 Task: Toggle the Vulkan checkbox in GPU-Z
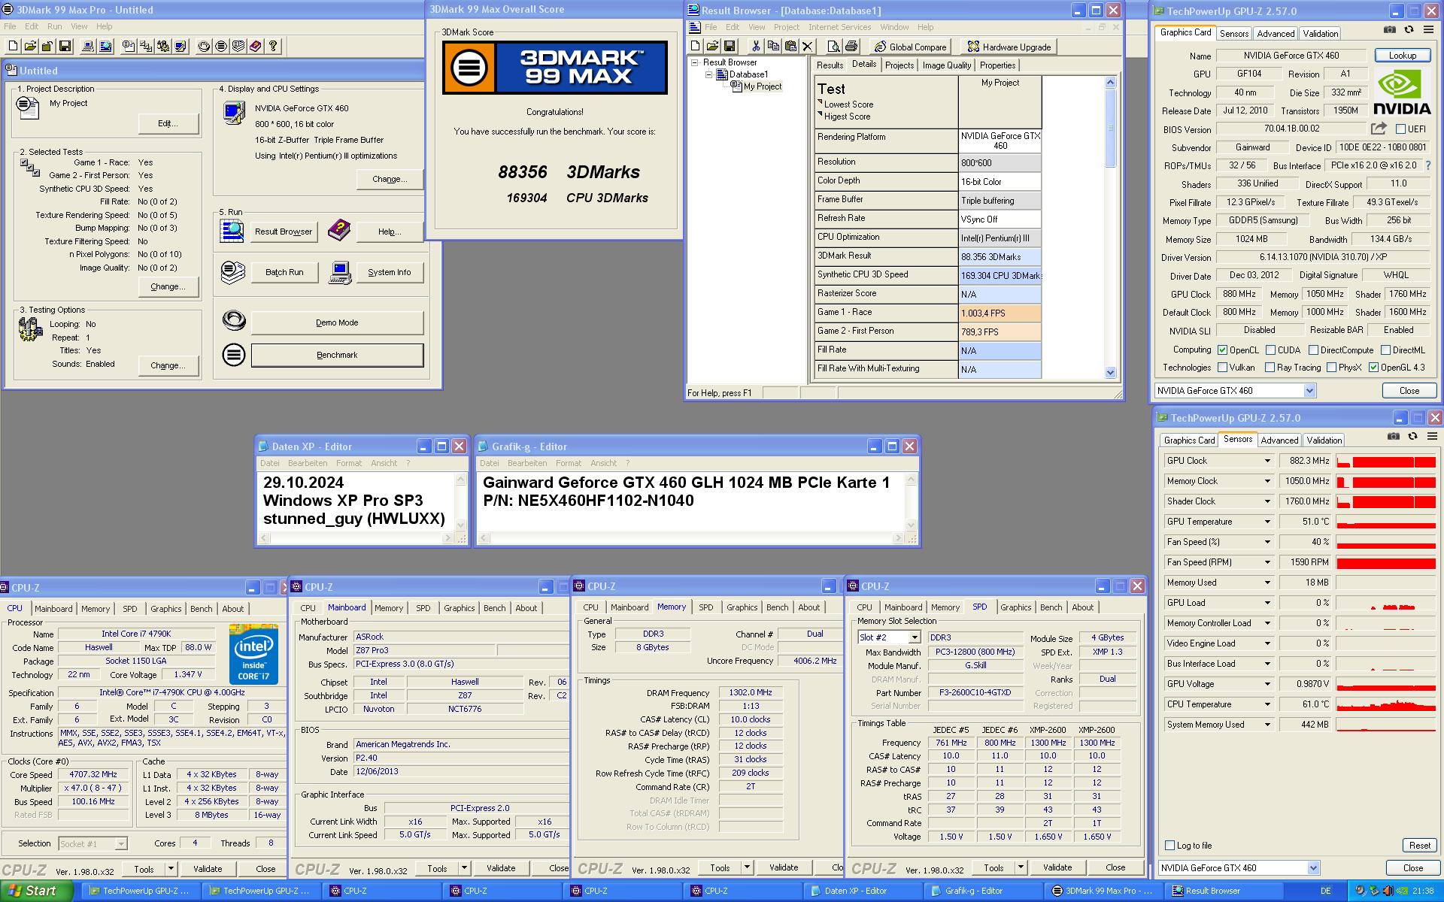(x=1223, y=368)
